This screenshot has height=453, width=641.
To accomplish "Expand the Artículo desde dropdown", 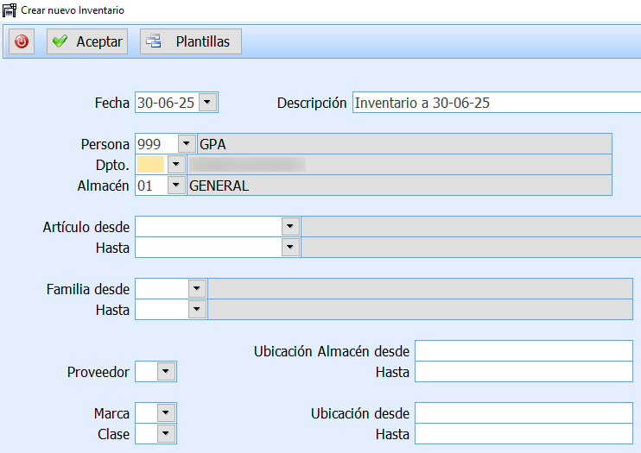I will click(x=289, y=226).
